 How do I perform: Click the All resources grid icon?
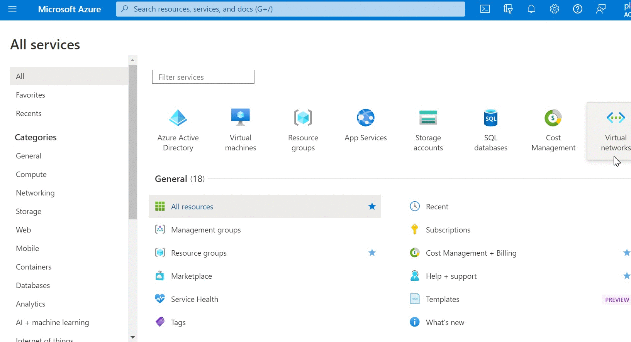tap(160, 206)
